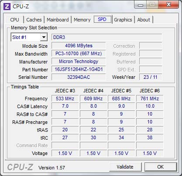The image size is (182, 176).
Task: Click tRC value 34
Action: [121, 137]
